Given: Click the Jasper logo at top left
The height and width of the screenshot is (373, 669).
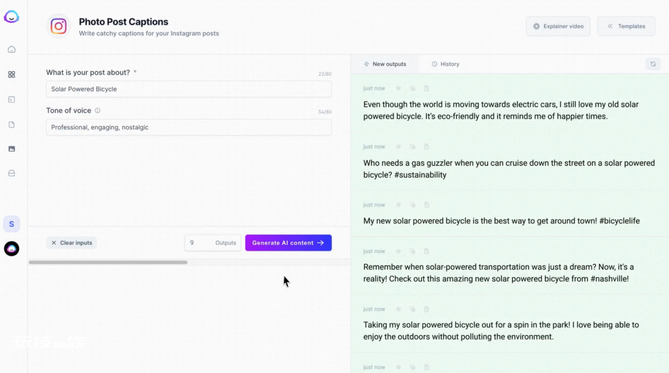Looking at the screenshot, I should (12, 17).
